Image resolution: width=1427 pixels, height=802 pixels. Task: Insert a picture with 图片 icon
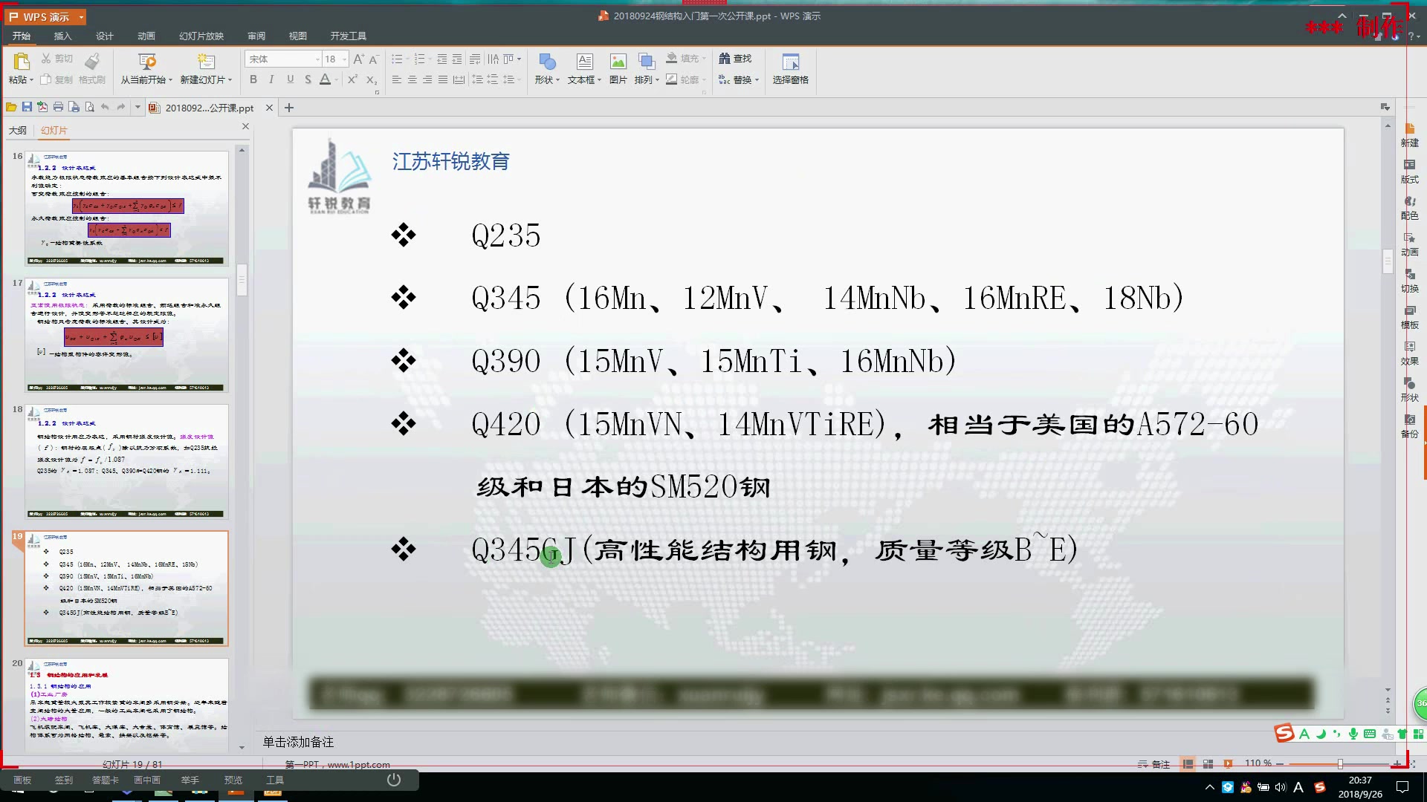pyautogui.click(x=618, y=62)
